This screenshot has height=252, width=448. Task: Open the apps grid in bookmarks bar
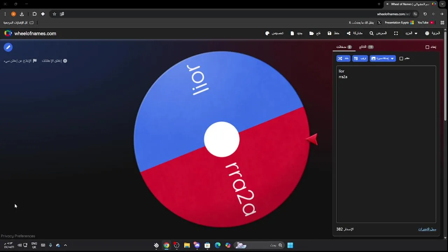click(x=442, y=22)
